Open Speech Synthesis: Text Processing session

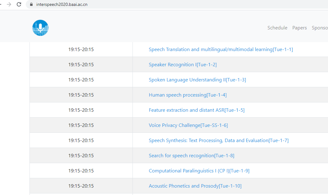219,140
